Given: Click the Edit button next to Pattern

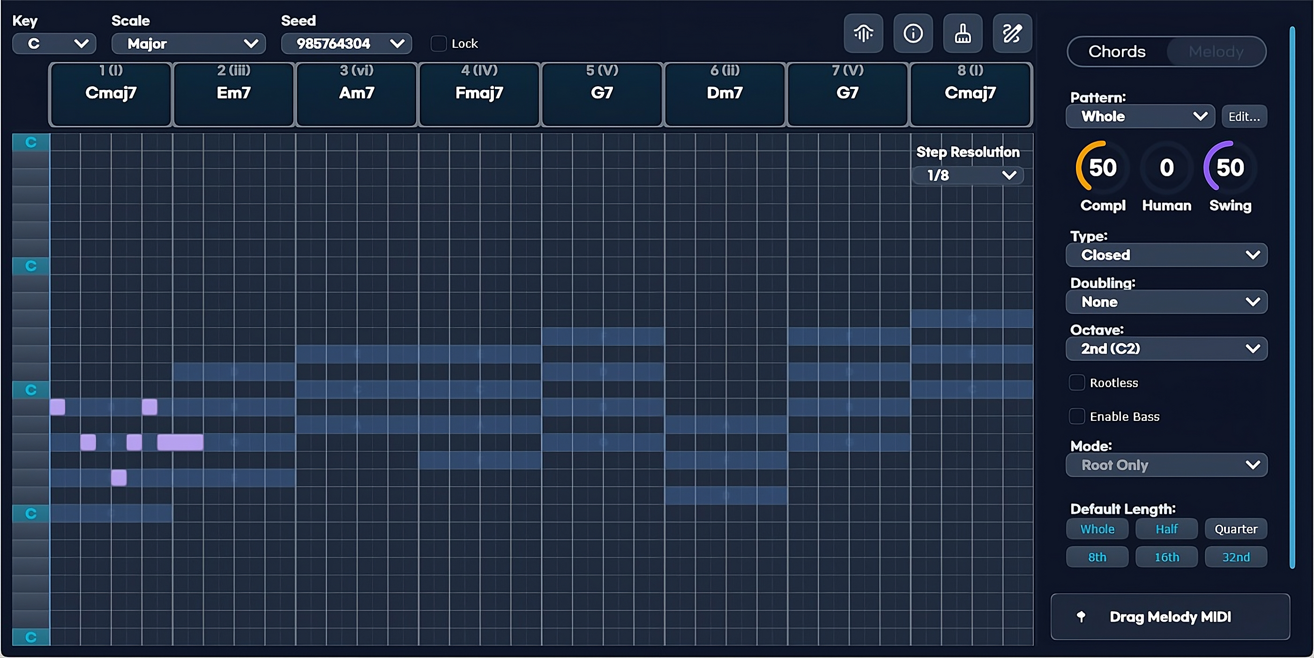Looking at the screenshot, I should (1244, 116).
